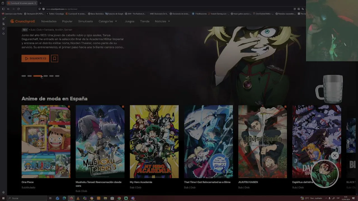Open the weather 25°C Parc. nublado widget
The image size is (358, 201).
311,198
